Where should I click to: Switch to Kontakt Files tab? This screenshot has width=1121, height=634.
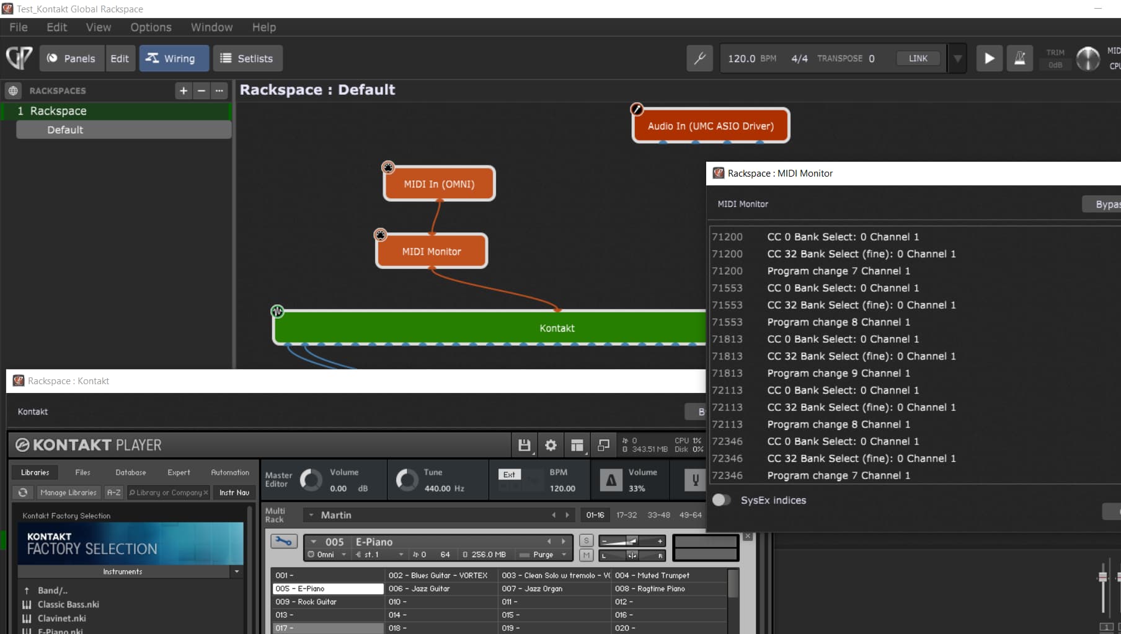coord(82,472)
